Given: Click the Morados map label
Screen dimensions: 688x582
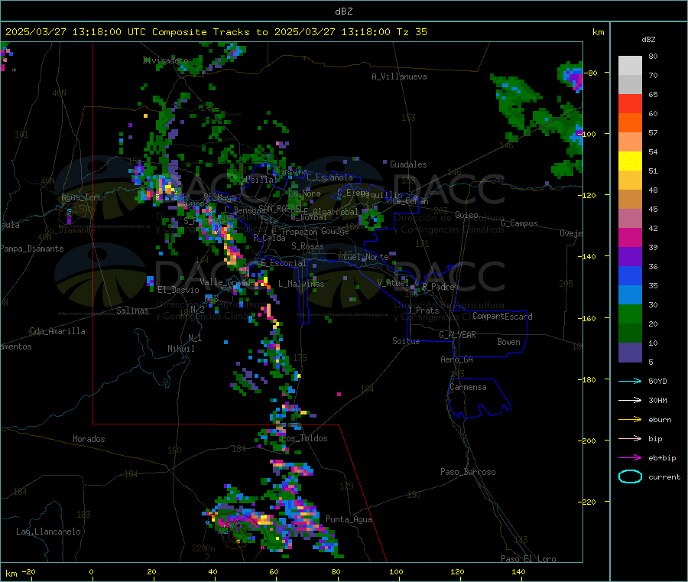Looking at the screenshot, I should [x=89, y=439].
